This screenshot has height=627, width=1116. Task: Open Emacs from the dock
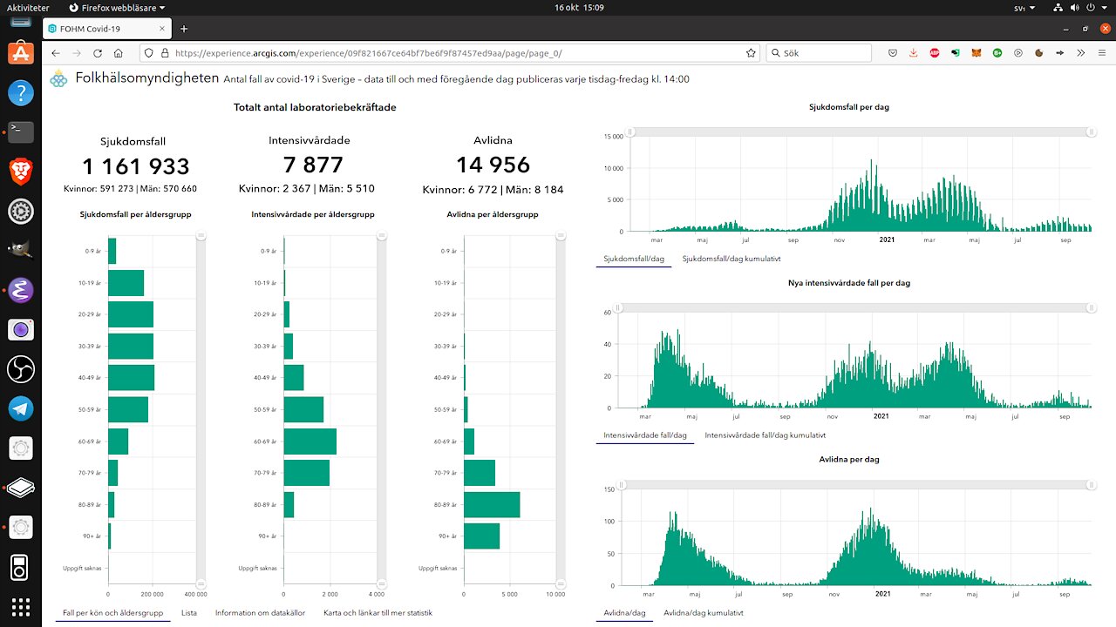click(21, 290)
